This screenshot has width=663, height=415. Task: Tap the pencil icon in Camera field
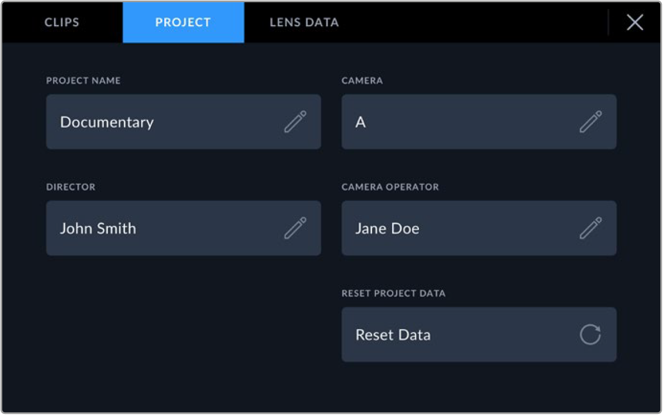[x=590, y=122]
